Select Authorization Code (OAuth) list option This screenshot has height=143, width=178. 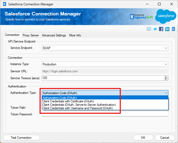point(105,98)
